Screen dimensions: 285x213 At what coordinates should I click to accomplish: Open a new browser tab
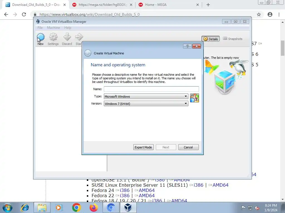point(208,5)
